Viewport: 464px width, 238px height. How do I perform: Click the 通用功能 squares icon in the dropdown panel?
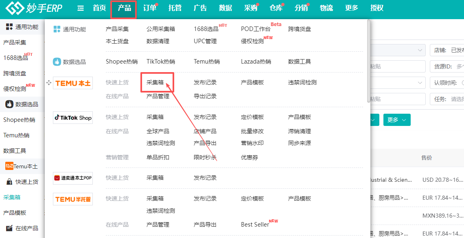point(57,29)
